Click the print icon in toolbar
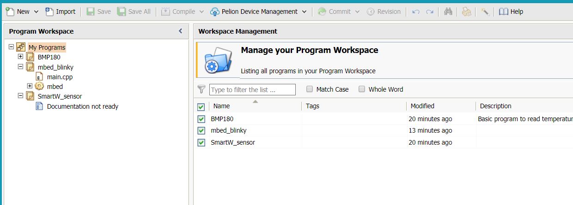The width and height of the screenshot is (573, 205). [466, 12]
